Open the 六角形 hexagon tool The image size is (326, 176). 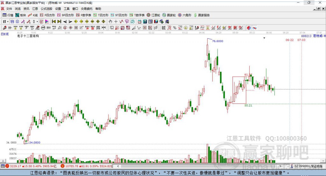point(185,15)
